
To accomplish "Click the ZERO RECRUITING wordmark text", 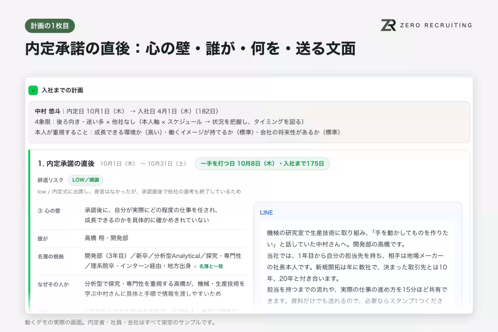I will click(x=436, y=25).
